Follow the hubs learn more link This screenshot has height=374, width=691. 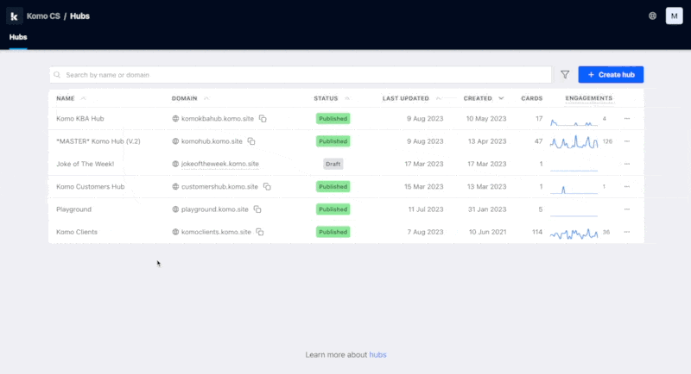coord(377,354)
